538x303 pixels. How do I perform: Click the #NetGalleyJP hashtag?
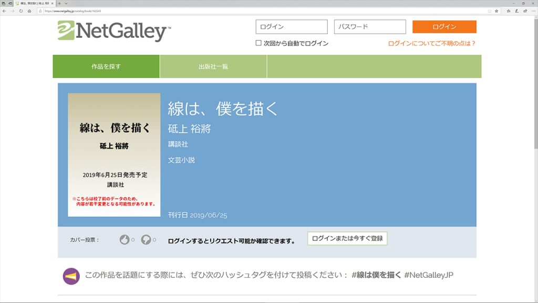[429, 275]
